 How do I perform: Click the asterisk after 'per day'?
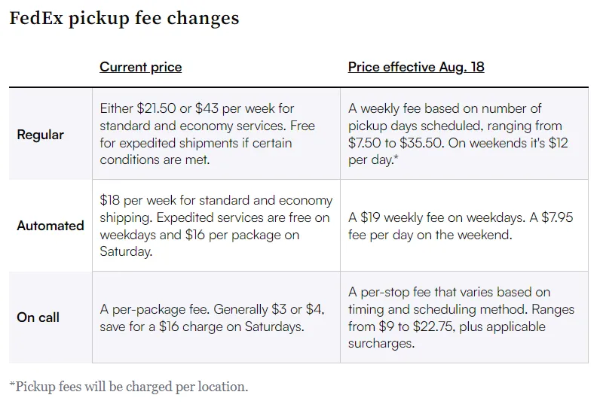pyautogui.click(x=396, y=158)
